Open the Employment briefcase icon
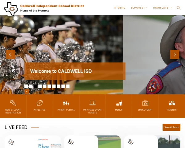Image resolution: width=185 pixels, height=148 pixels. point(145,103)
